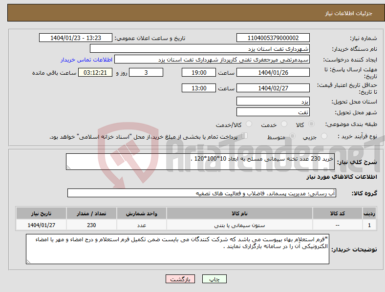Click the request creator field سیدمرتضی میرجعفری

point(212,60)
